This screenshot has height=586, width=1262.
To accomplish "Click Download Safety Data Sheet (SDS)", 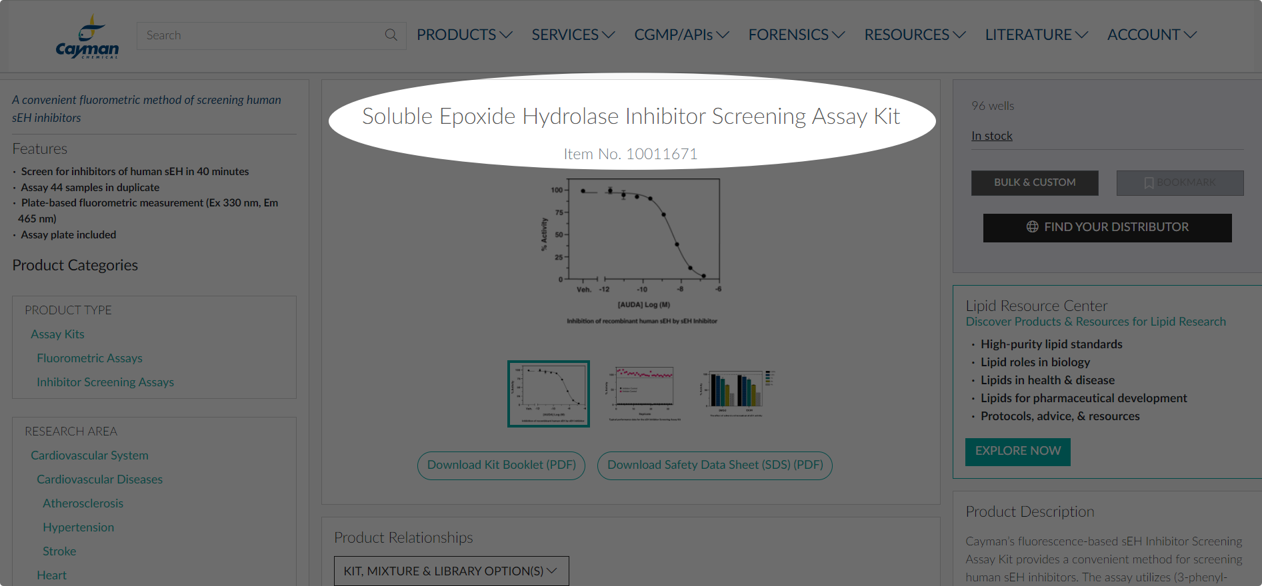I will [715, 465].
